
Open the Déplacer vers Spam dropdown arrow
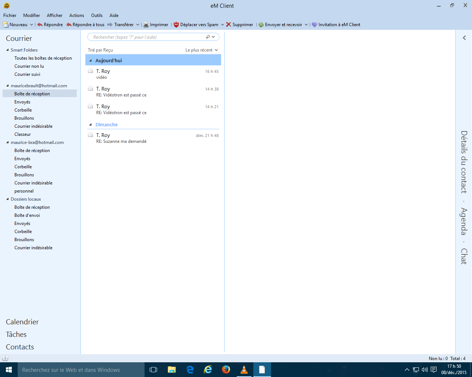coord(222,25)
